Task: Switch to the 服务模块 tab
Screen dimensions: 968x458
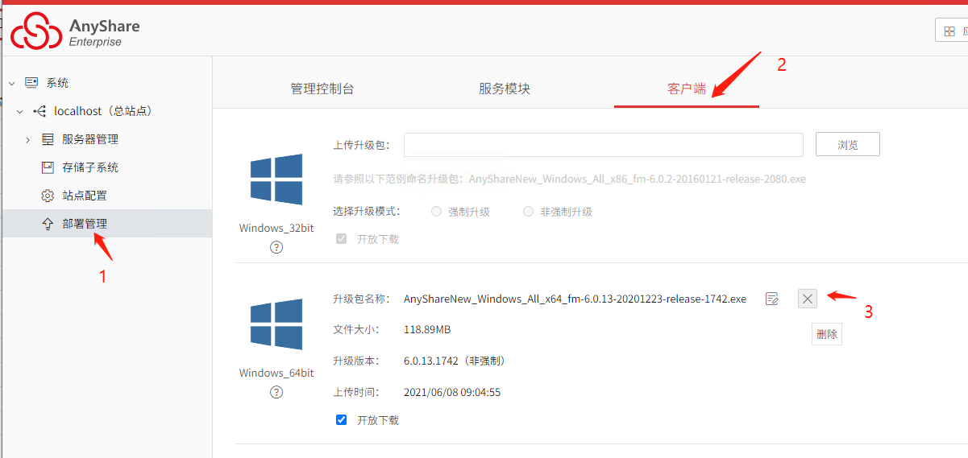Action: coord(505,89)
